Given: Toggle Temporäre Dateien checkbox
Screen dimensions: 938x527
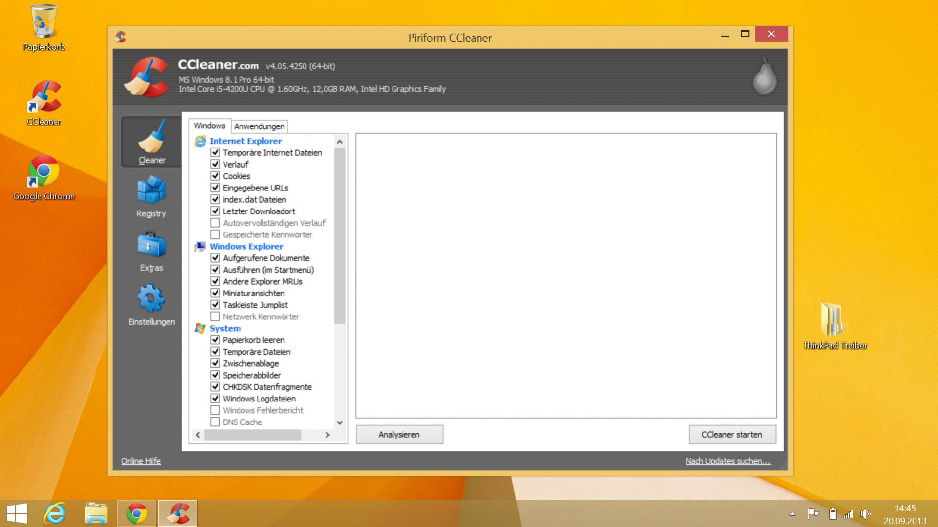Looking at the screenshot, I should point(215,352).
